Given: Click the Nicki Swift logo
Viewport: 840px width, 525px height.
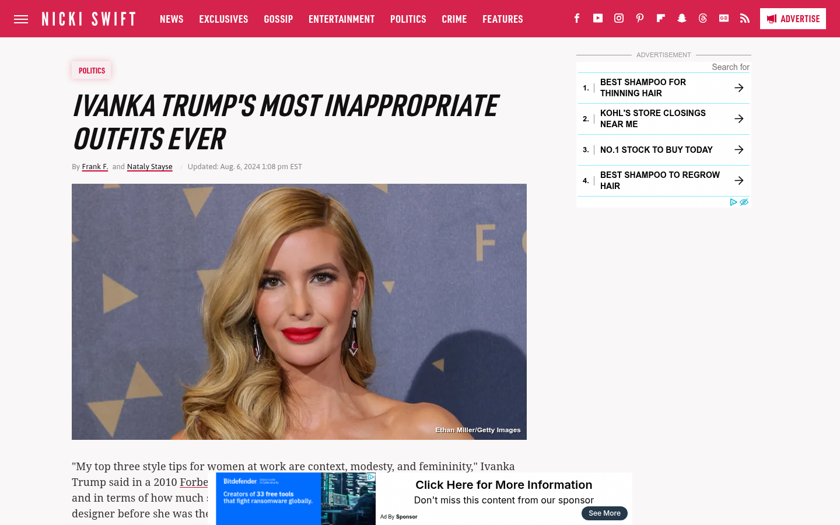Looking at the screenshot, I should click(89, 19).
